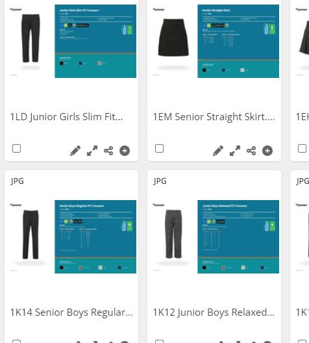This screenshot has height=343, width=309.
Task: Edit the 1EM Senior Straight Skirt asset
Action: click(x=218, y=151)
